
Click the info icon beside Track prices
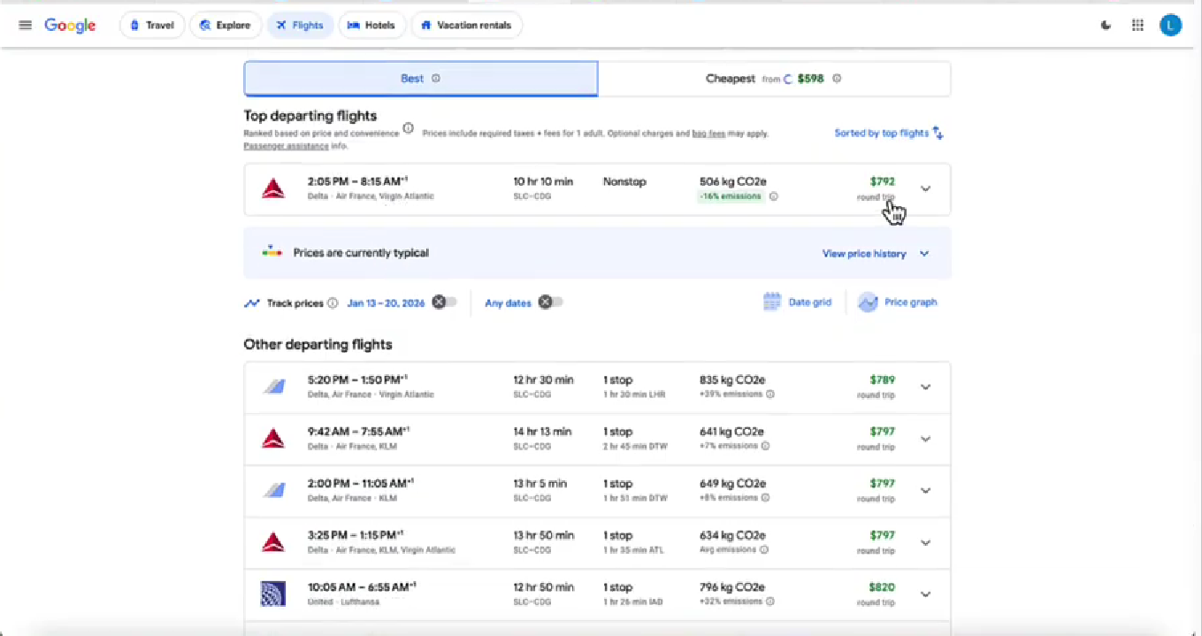click(333, 303)
